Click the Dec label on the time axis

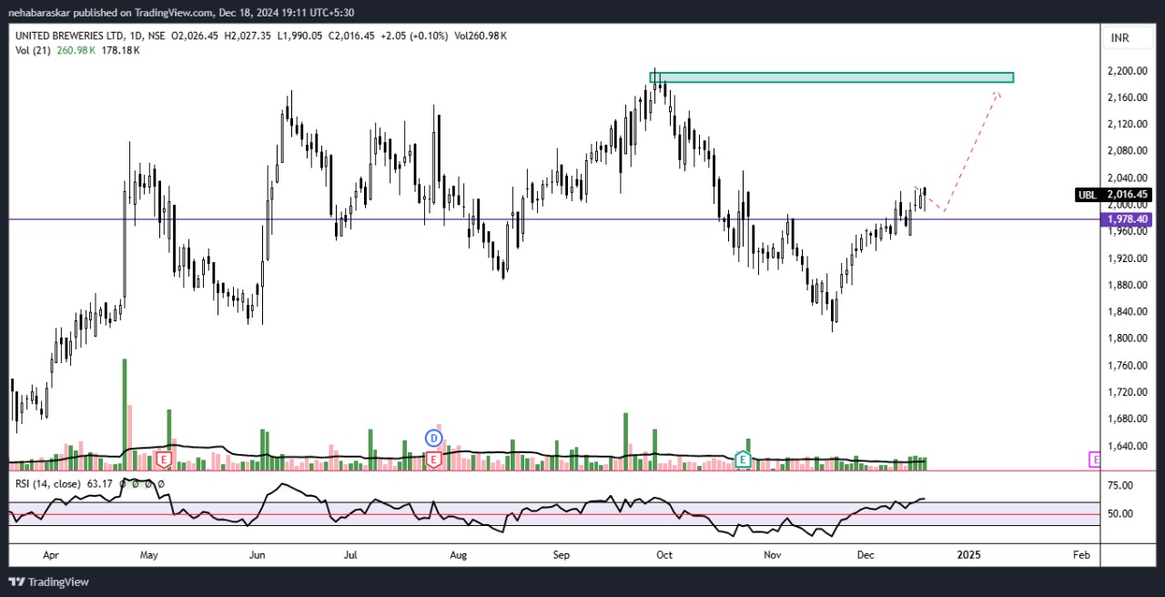pyautogui.click(x=865, y=554)
